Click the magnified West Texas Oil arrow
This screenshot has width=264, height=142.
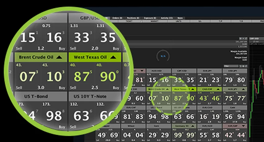[x=113, y=57]
